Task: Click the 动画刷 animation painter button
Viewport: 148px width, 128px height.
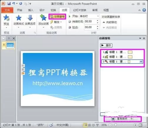Action: tap(56, 28)
